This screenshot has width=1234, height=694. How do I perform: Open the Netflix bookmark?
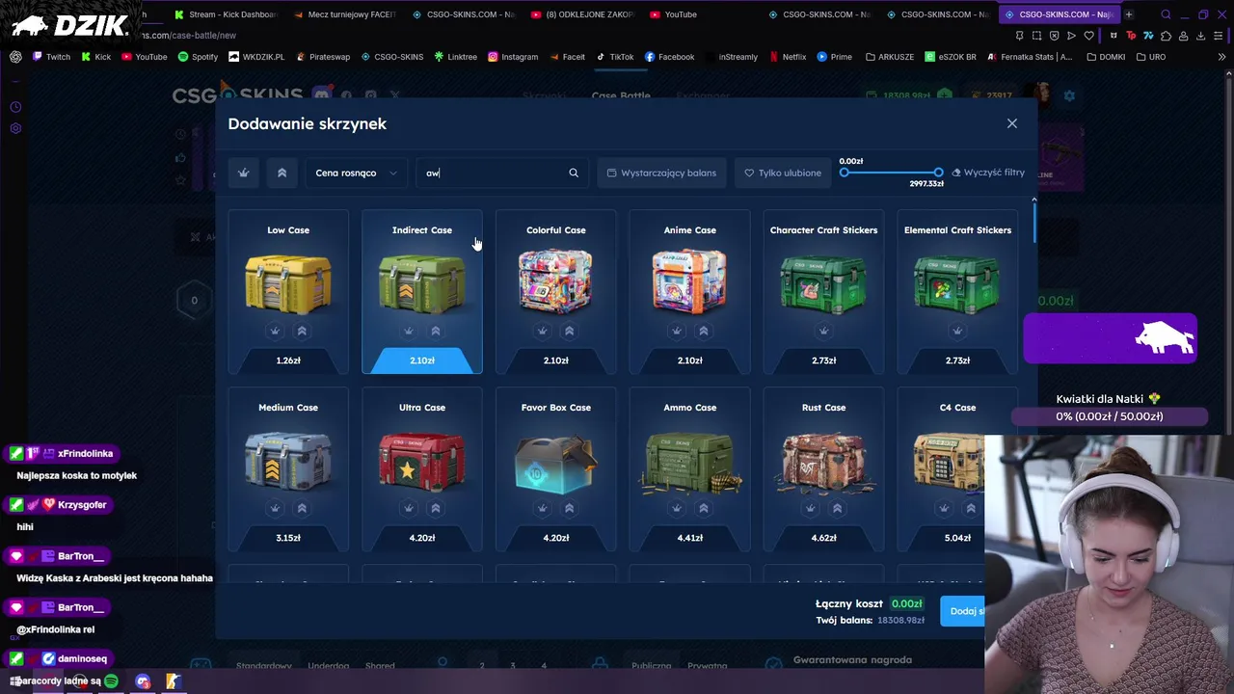pyautogui.click(x=788, y=57)
